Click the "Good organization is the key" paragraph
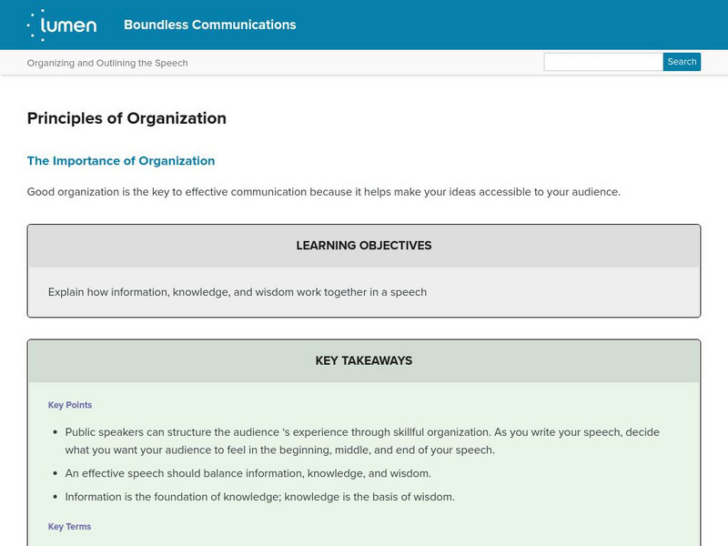 pyautogui.click(x=323, y=192)
